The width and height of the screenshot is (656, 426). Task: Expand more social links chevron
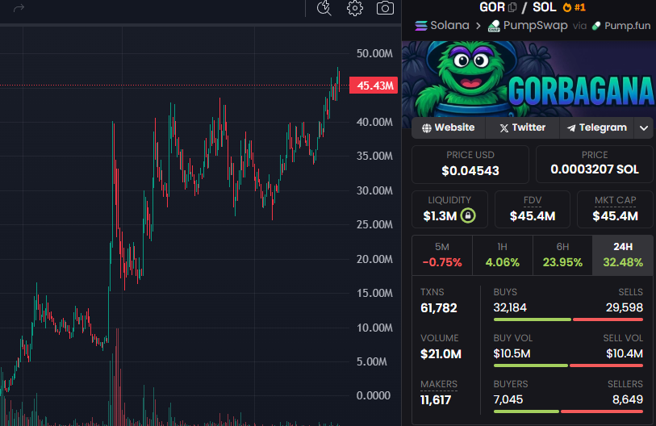click(x=644, y=127)
